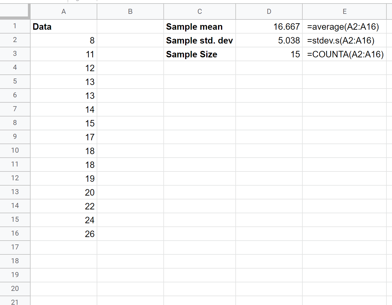Select the row 1 header
The image size is (392, 305).
15,26
